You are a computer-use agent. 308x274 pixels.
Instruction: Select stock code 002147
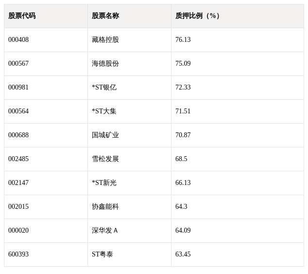point(18,183)
